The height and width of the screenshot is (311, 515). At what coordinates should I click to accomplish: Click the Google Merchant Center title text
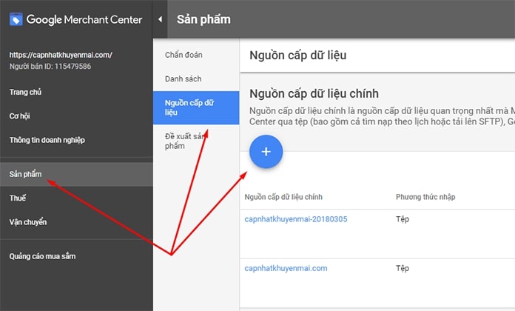pyautogui.click(x=84, y=19)
